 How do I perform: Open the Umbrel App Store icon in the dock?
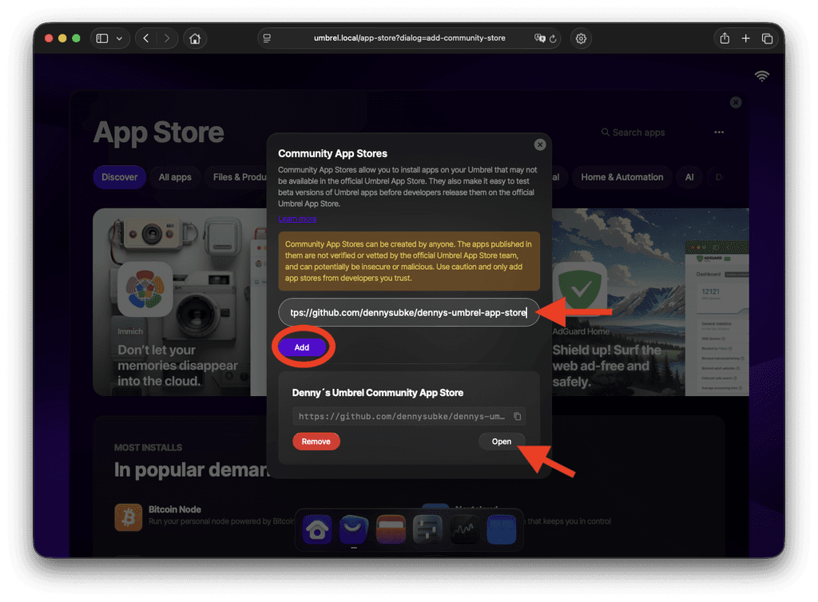[353, 529]
